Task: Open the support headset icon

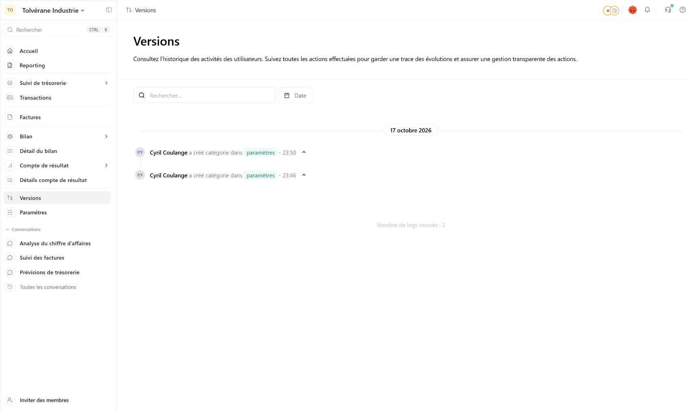Action: tap(668, 10)
